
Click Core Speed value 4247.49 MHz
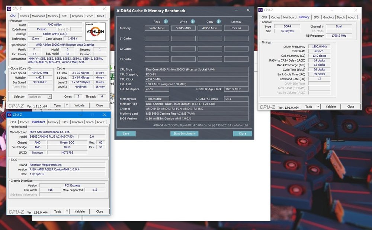(x=40, y=73)
